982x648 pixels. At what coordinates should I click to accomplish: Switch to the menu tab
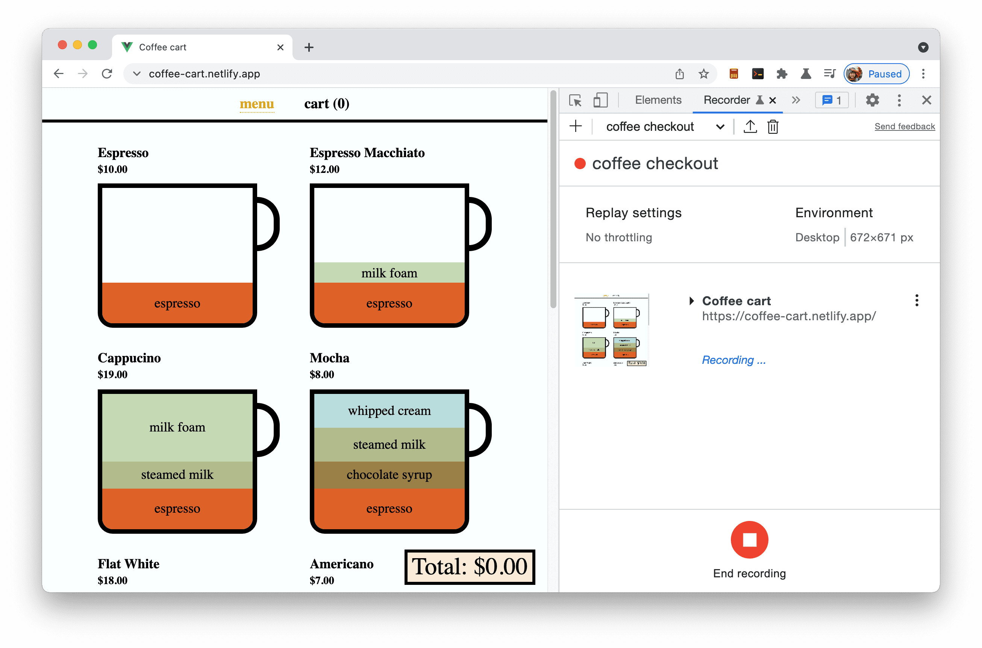click(x=257, y=103)
